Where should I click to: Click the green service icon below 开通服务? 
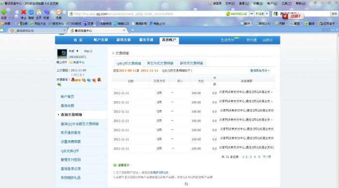tap(59, 85)
